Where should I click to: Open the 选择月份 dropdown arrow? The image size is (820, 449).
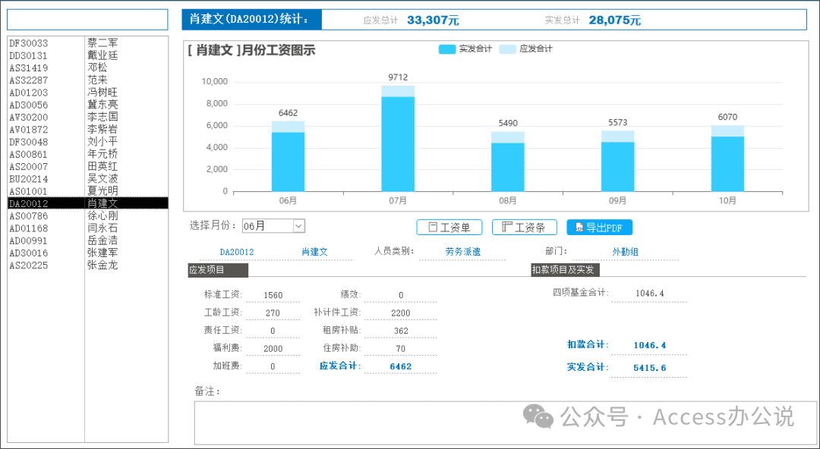298,226
